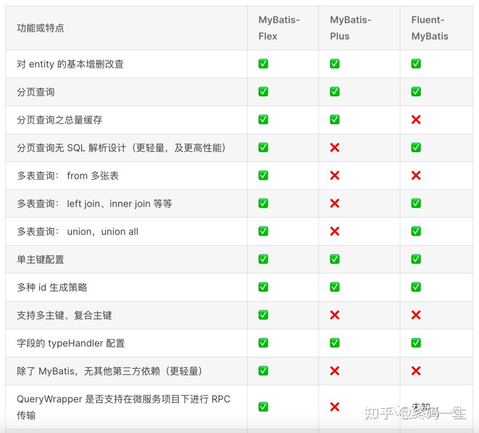Click the 多种 id 生成策略 row label
This screenshot has width=479, height=433.
pos(52,287)
